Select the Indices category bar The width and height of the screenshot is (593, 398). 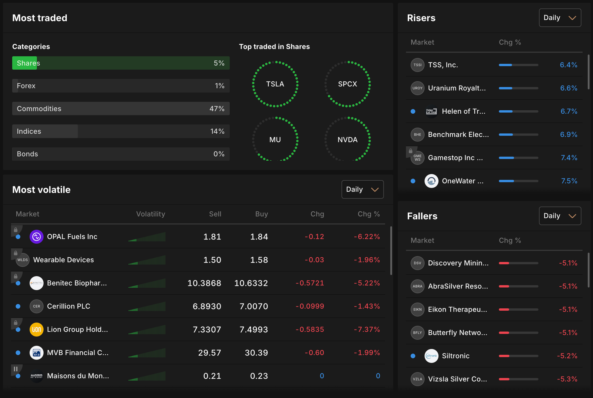tap(121, 131)
